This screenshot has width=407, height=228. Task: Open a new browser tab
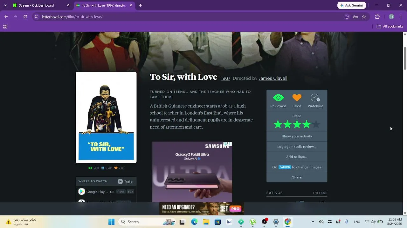pyautogui.click(x=141, y=5)
